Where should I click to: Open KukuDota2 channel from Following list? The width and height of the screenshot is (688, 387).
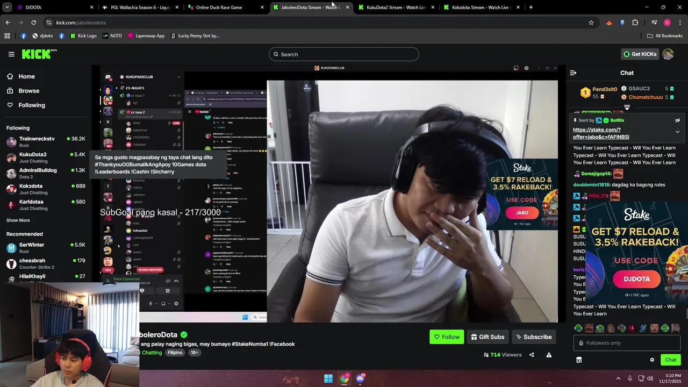(x=46, y=157)
